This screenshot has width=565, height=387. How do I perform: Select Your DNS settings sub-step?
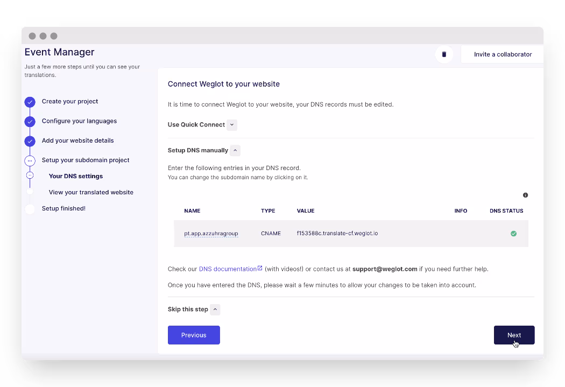coord(76,176)
